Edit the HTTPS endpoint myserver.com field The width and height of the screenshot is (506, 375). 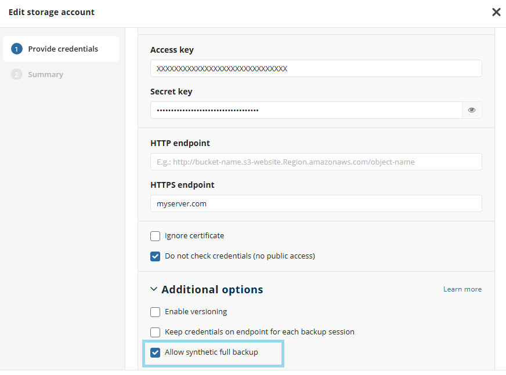click(316, 203)
